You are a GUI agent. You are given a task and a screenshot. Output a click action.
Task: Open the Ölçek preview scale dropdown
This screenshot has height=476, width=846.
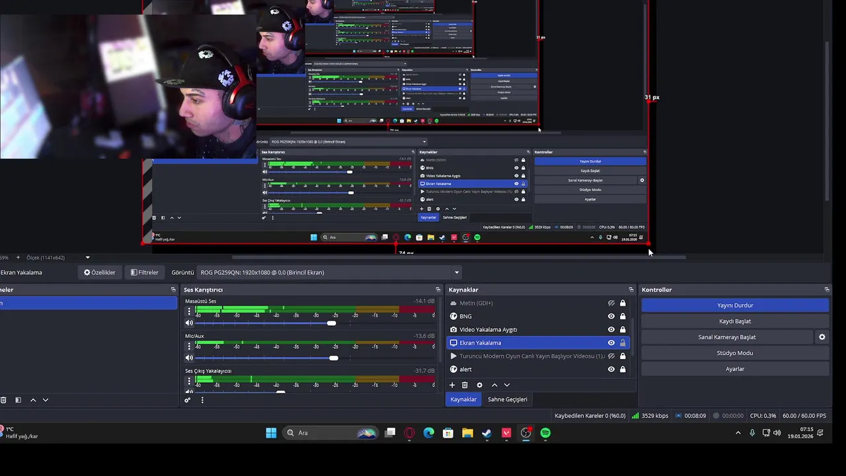87,257
